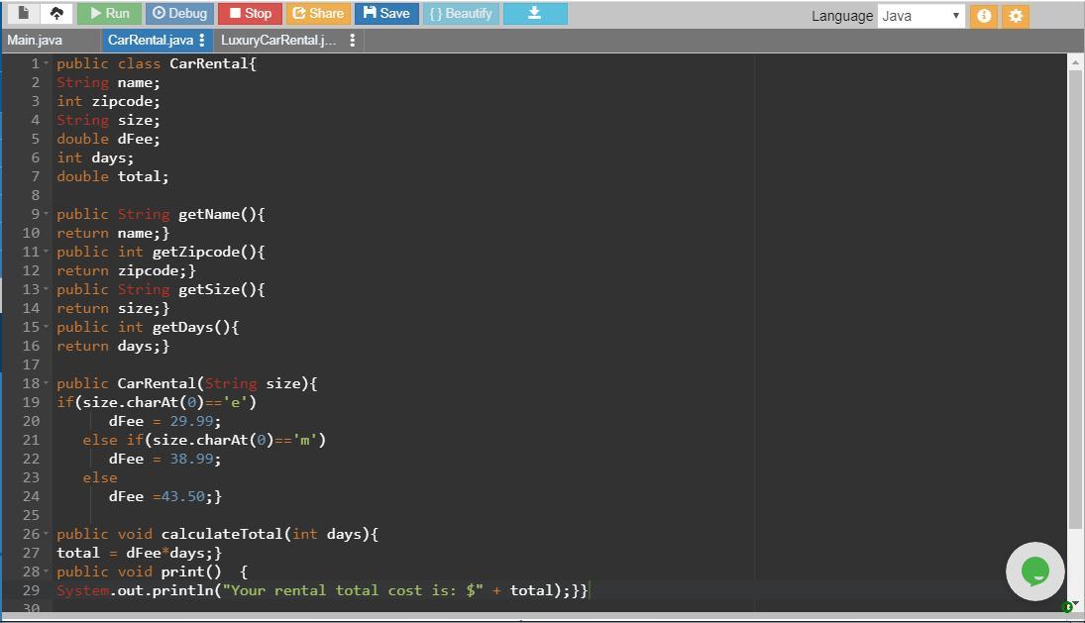Open the green chat bubble widget
The image size is (1085, 623).
[1035, 571]
